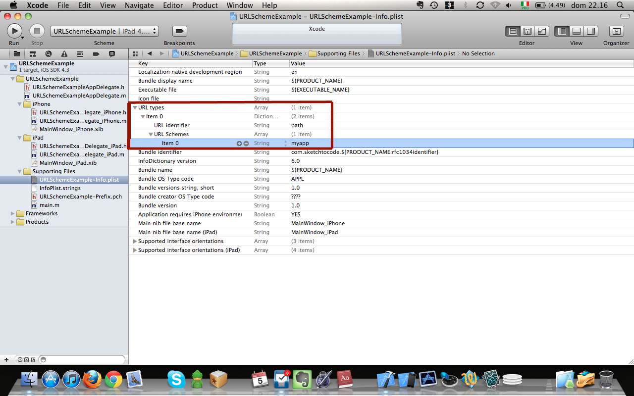This screenshot has width=634, height=396.
Task: Show the bottom Debug area pane
Action: (x=577, y=31)
